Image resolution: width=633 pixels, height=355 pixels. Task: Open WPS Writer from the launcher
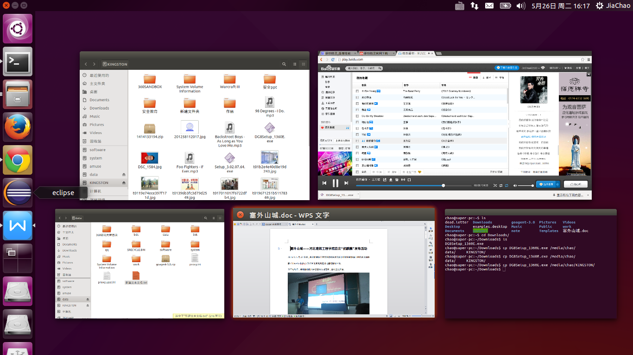click(x=18, y=226)
